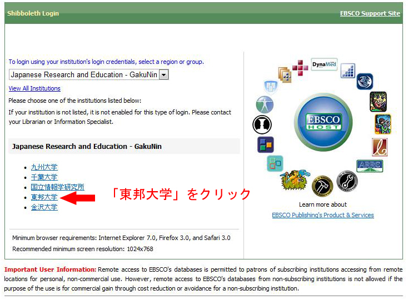Click the kids reading artwork icon
This screenshot has height=300, width=408.
pos(383,124)
